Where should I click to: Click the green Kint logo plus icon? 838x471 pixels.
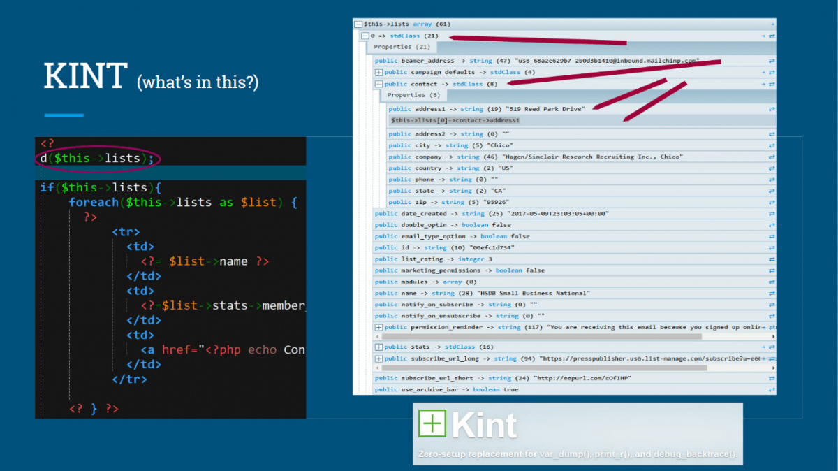[432, 424]
